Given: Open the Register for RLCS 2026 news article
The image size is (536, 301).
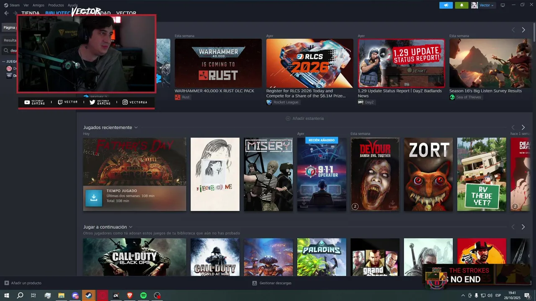Looking at the screenshot, I should pyautogui.click(x=309, y=63).
